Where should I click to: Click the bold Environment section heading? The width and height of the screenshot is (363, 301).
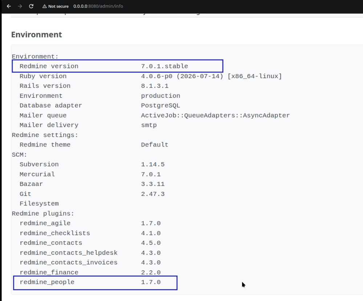coord(37,35)
